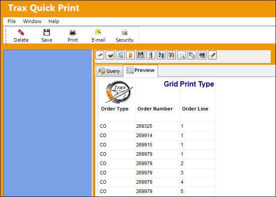276x197 pixels.
Task: Click the magnifying glass zoom icon
Action: [x=182, y=55]
